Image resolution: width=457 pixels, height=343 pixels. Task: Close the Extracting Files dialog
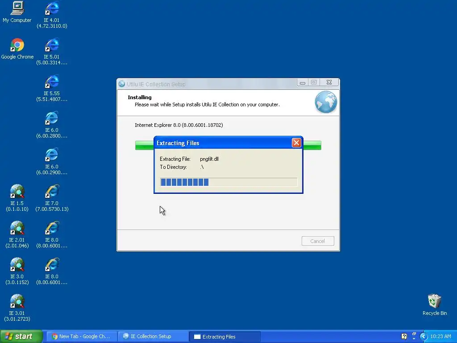point(296,142)
